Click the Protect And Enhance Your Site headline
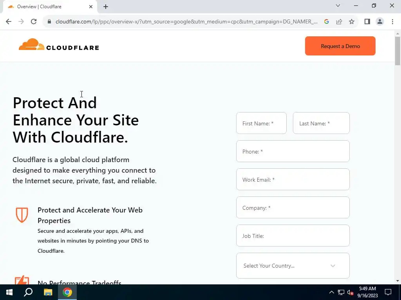The height and width of the screenshot is (300, 401). pos(76,120)
